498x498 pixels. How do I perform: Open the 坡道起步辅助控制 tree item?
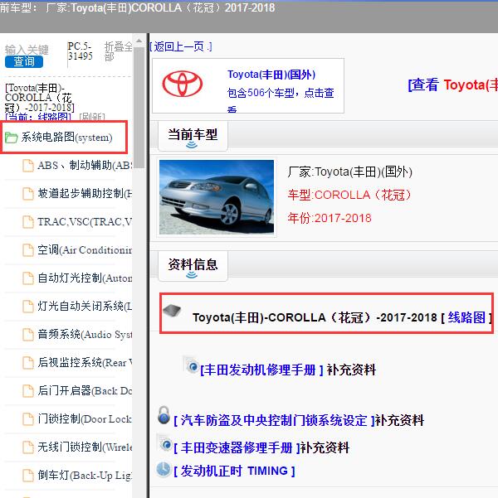point(85,193)
